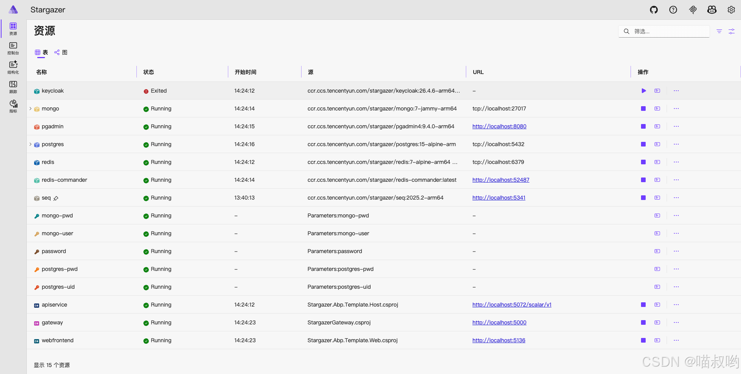
Task: Click the Stargazer logo icon
Action: (13, 9)
